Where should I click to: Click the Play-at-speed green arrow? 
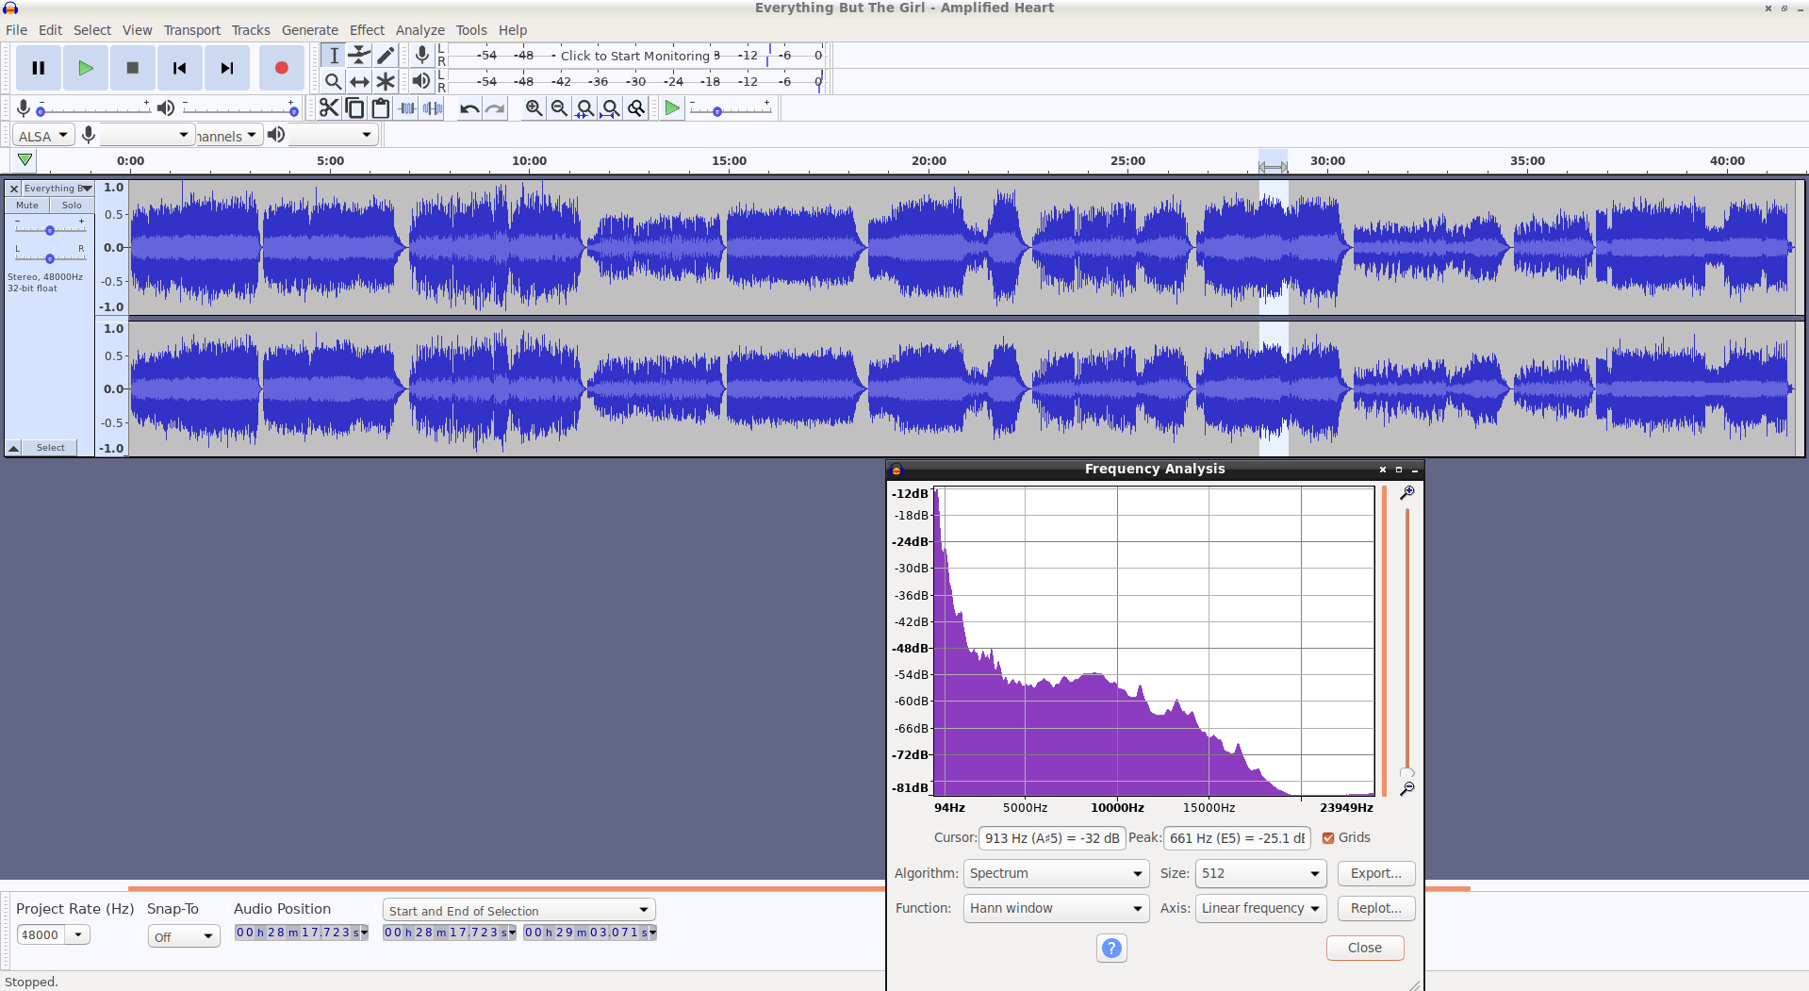672,108
